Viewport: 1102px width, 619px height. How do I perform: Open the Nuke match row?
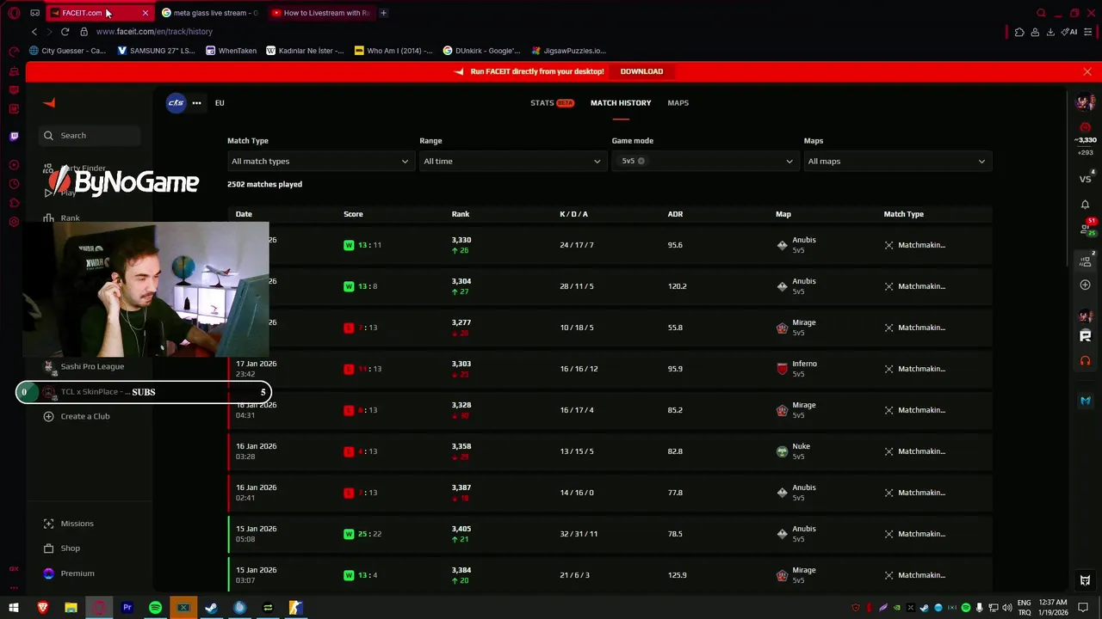click(x=610, y=451)
